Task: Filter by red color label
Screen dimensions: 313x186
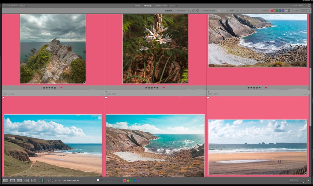Action: (272, 11)
